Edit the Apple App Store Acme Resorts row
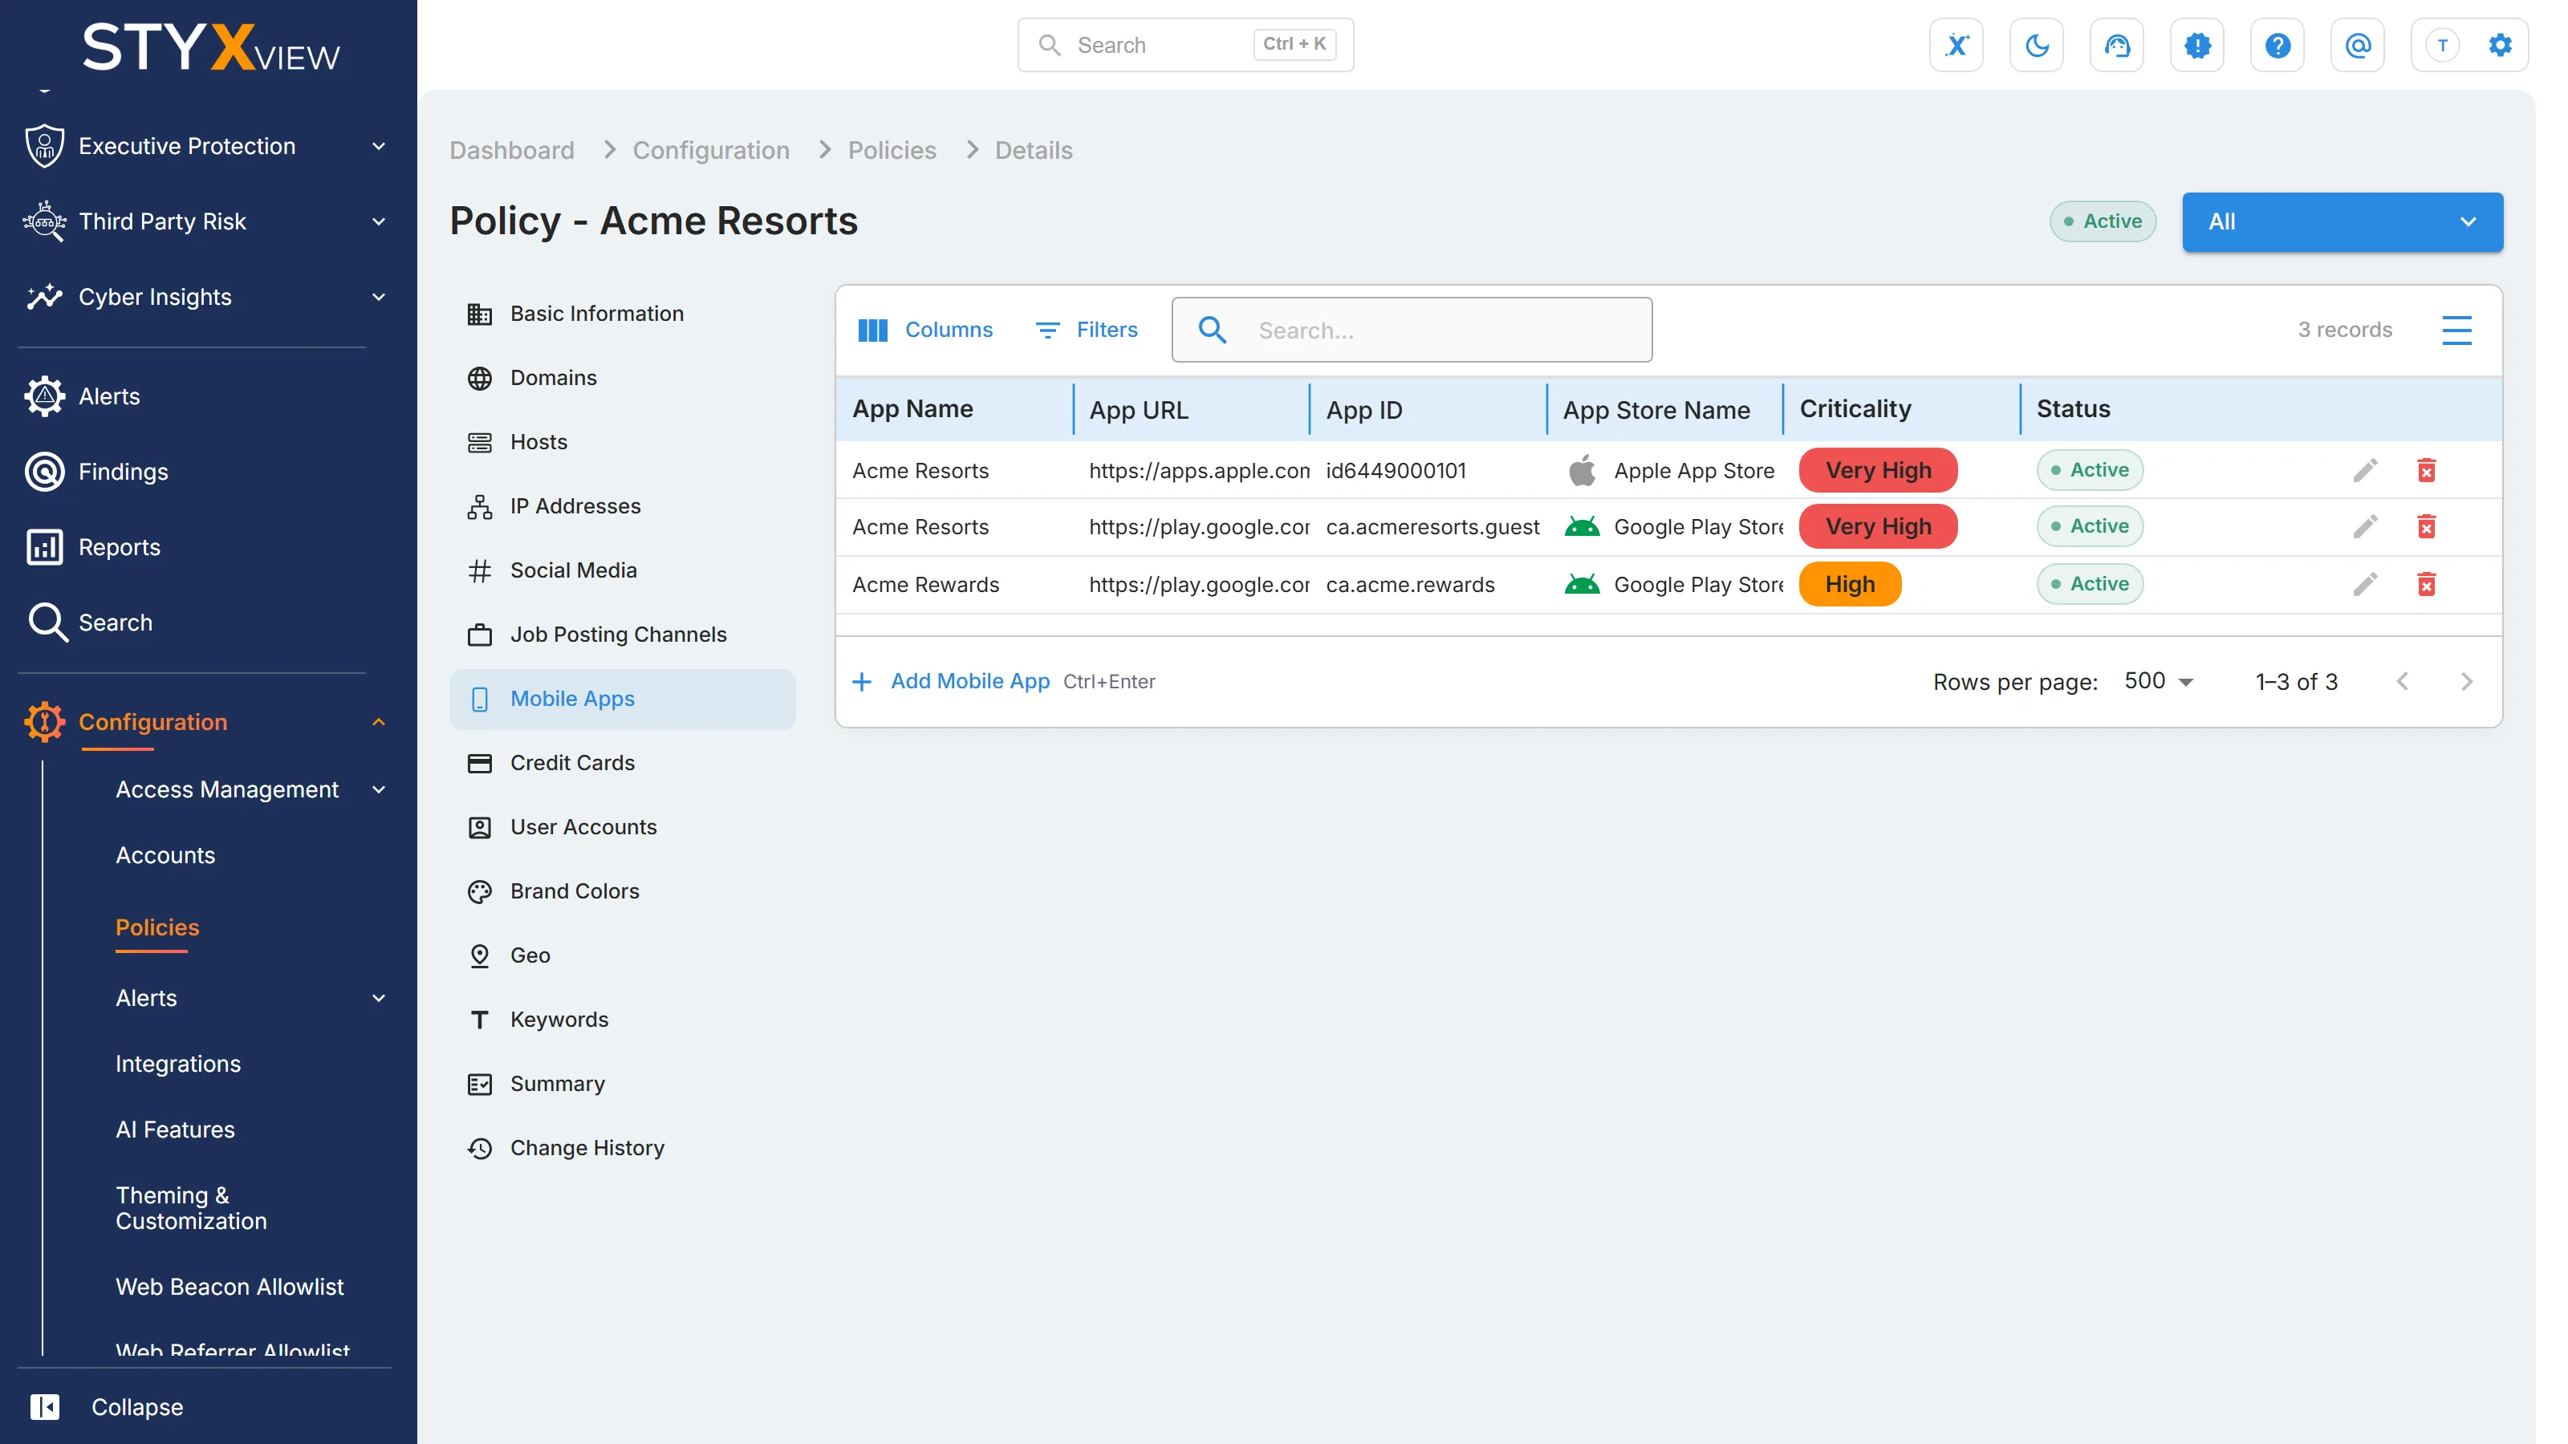Screen dimensions: 2568x1444 click(x=2366, y=470)
